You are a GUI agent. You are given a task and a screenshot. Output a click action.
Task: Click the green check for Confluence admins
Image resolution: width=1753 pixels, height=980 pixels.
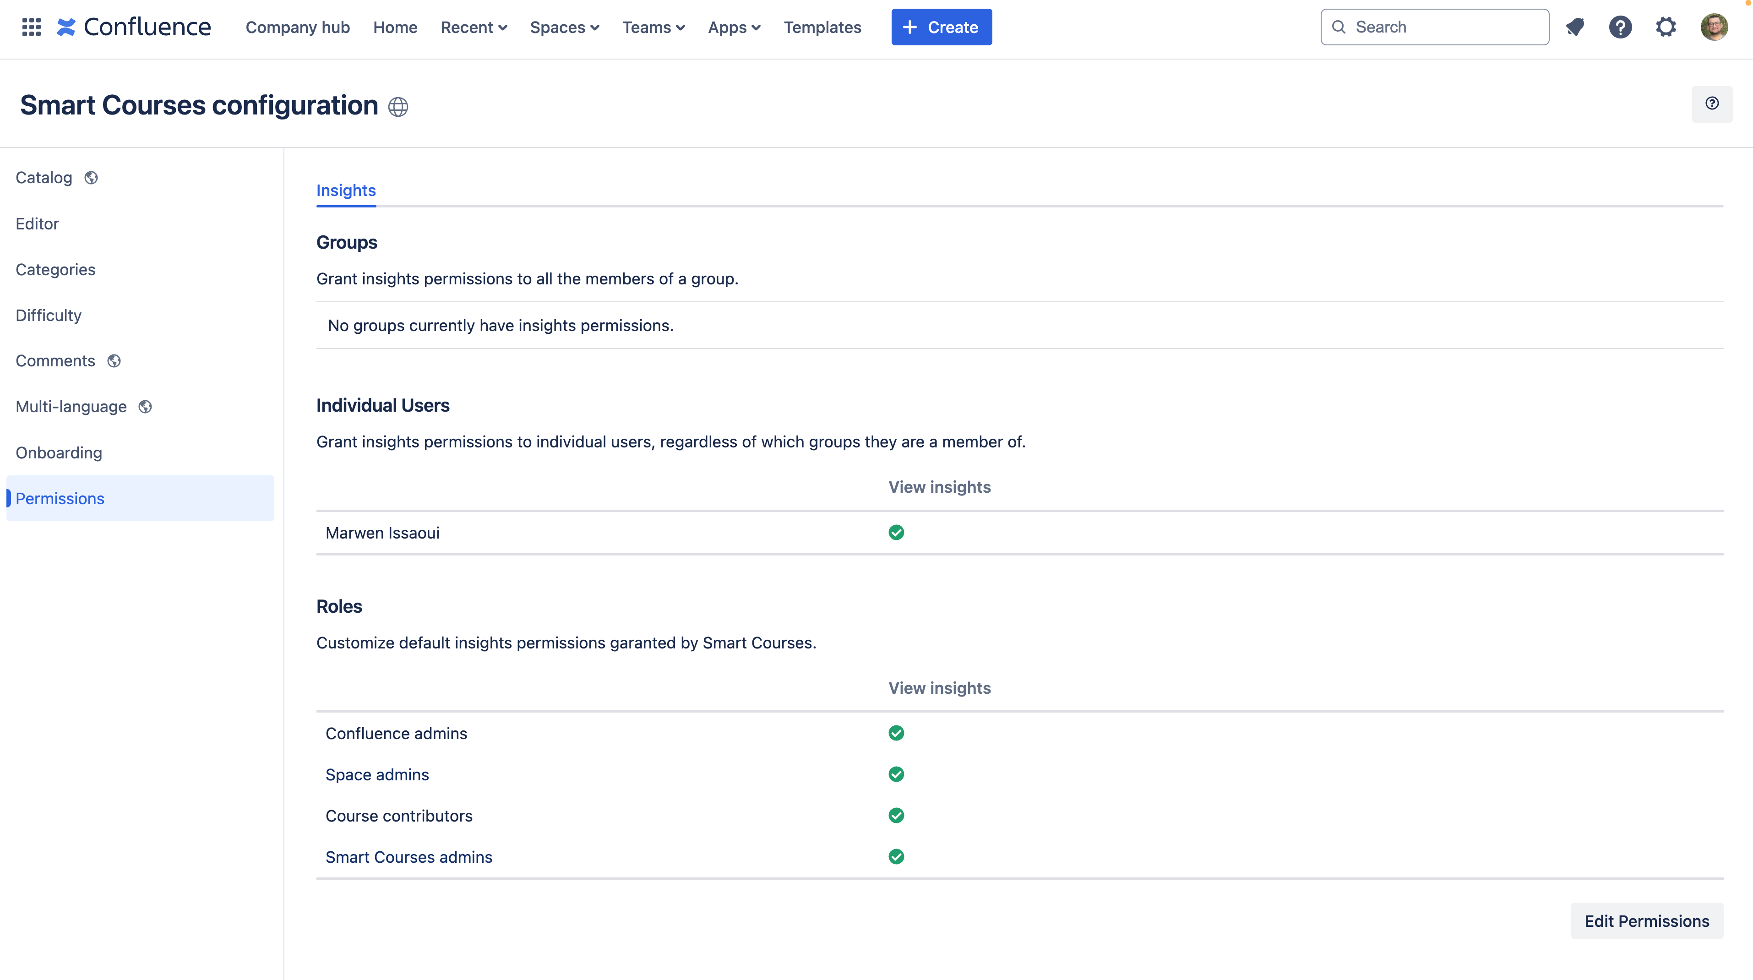click(x=896, y=733)
